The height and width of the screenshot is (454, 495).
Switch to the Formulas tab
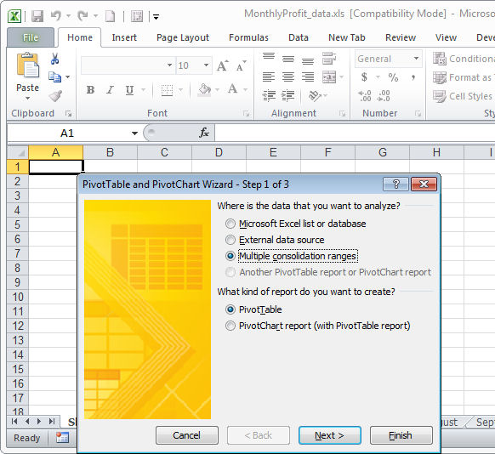pos(248,37)
